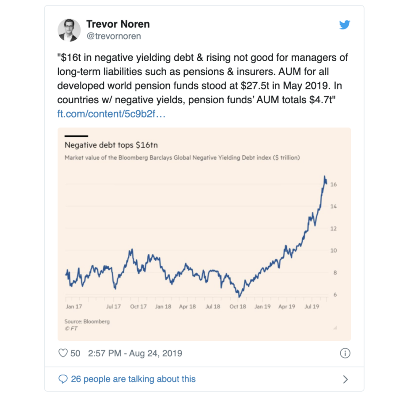Visit the @trevornoren handle
Screen dimensions: 408x398
coord(113,36)
